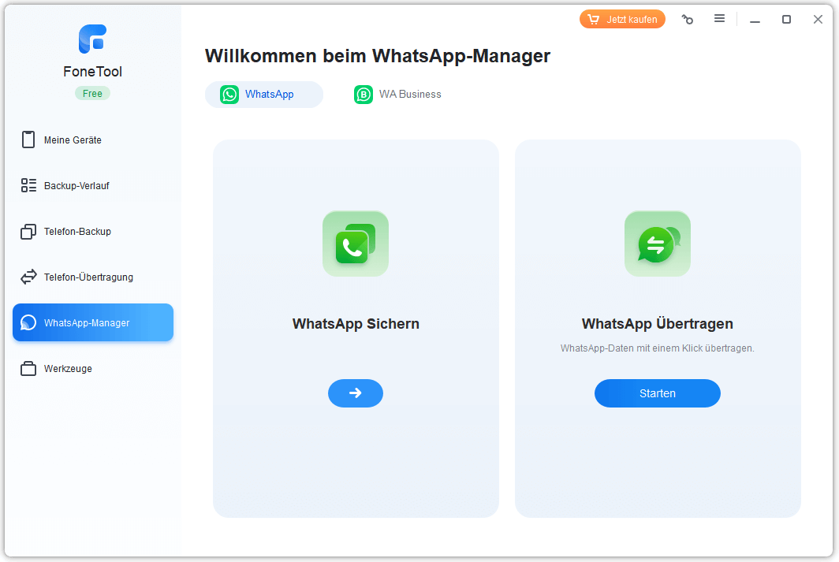Click the green Free badge

coord(92,93)
